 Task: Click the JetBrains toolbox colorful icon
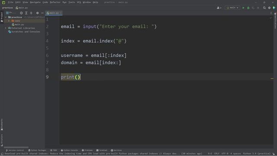tap(274, 8)
